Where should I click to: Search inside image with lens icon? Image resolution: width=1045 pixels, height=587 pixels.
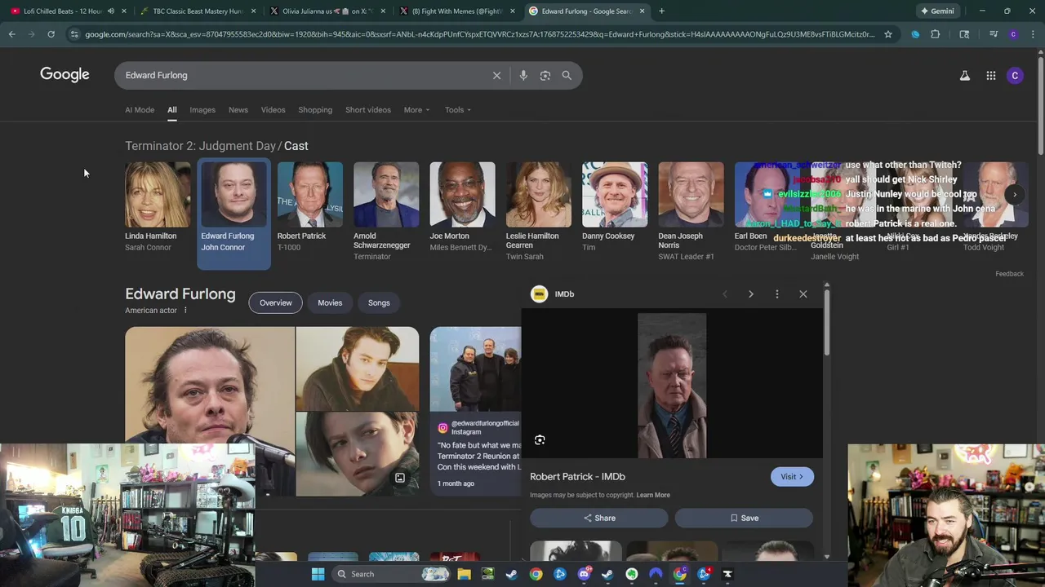540,440
